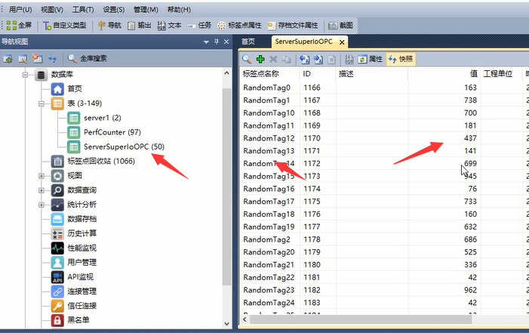The width and height of the screenshot is (529, 333).
Task: Open the navigation view panel dropdown arrow
Action: [x=206, y=42]
